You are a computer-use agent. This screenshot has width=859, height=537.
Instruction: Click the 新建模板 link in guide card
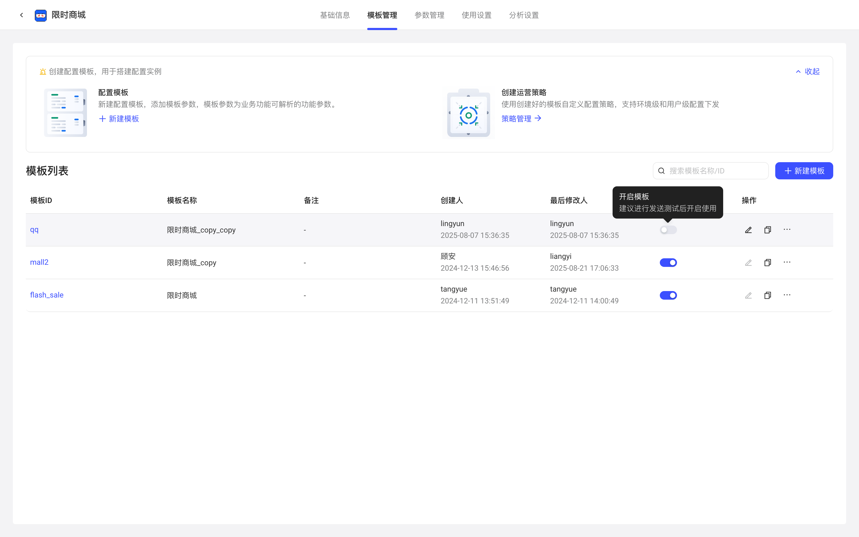(119, 119)
